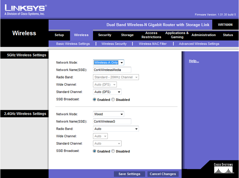Go to Administration tab
239x178 pixels.
pyautogui.click(x=204, y=35)
